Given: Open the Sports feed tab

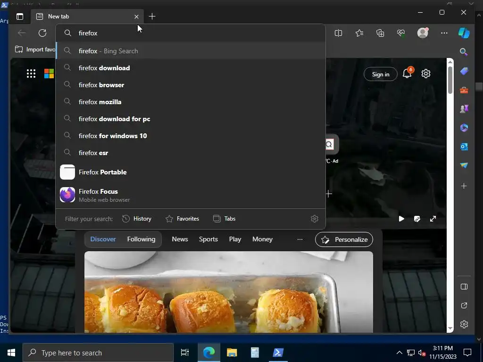Looking at the screenshot, I should tap(208, 239).
